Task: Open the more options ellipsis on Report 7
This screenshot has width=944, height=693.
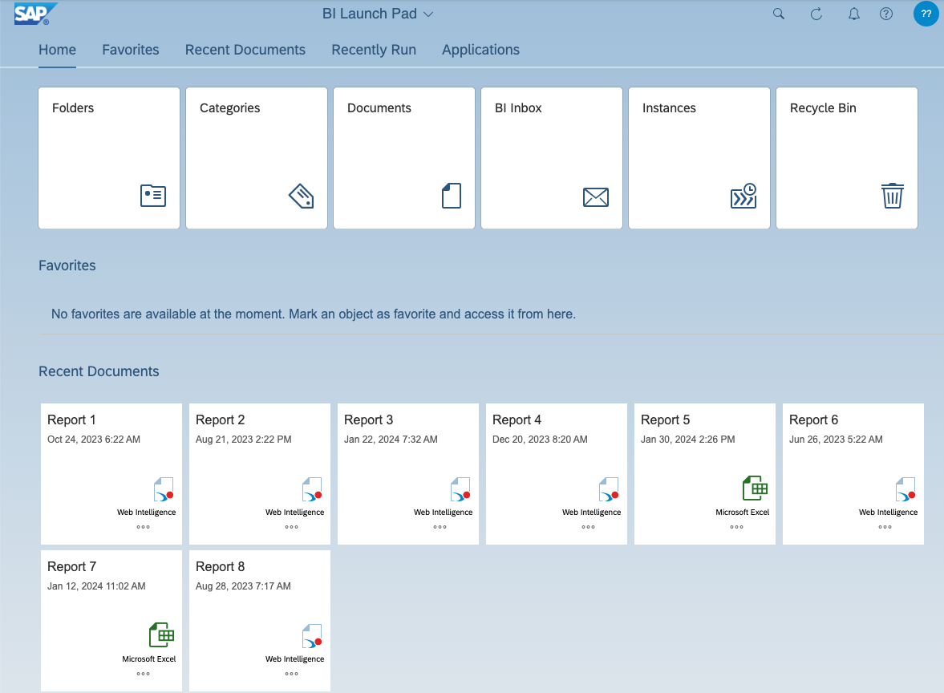Action: (143, 674)
